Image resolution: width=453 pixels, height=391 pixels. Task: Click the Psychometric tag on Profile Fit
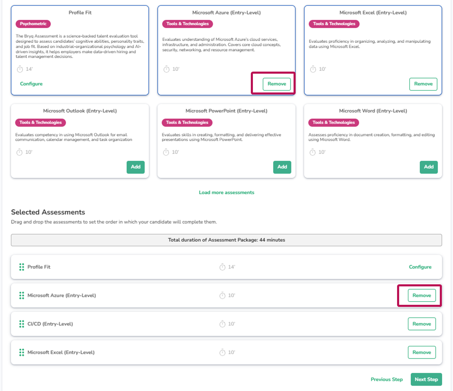click(33, 24)
